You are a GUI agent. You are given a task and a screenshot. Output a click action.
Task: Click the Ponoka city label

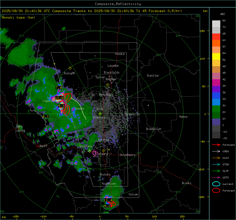click(120, 54)
